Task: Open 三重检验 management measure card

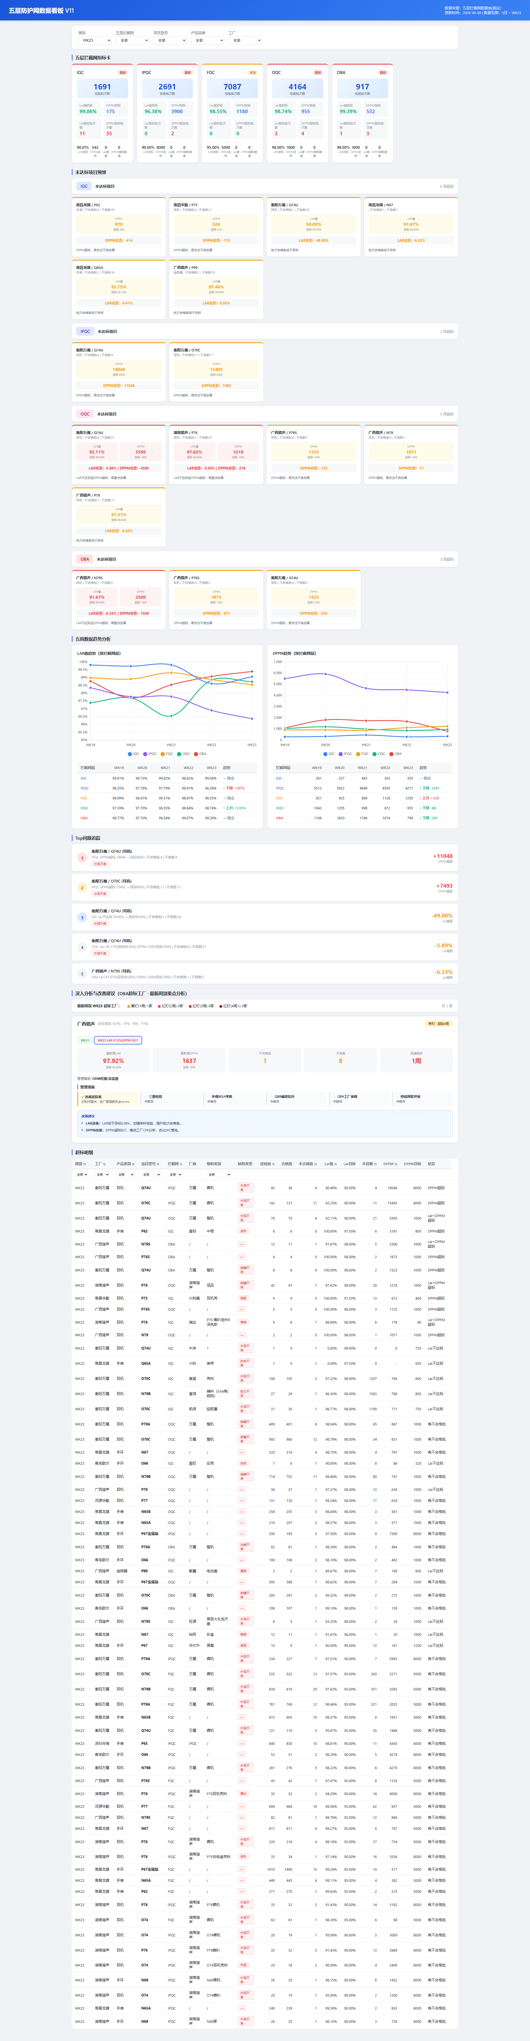Action: tap(170, 1099)
